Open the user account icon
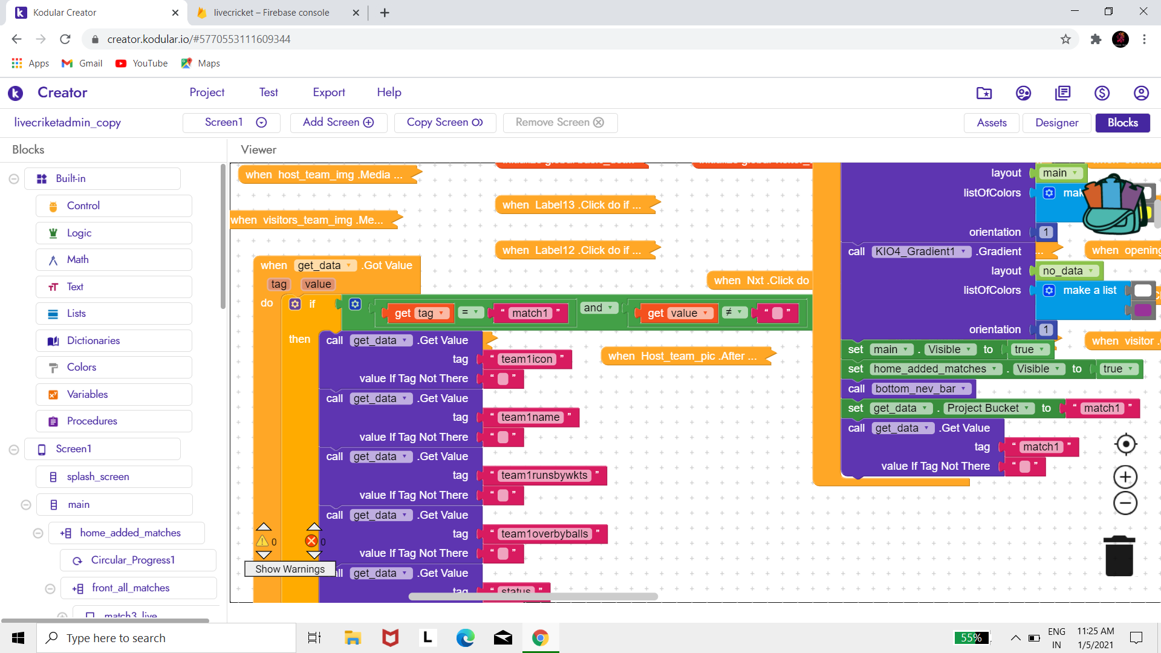The image size is (1161, 653). coord(1141,93)
